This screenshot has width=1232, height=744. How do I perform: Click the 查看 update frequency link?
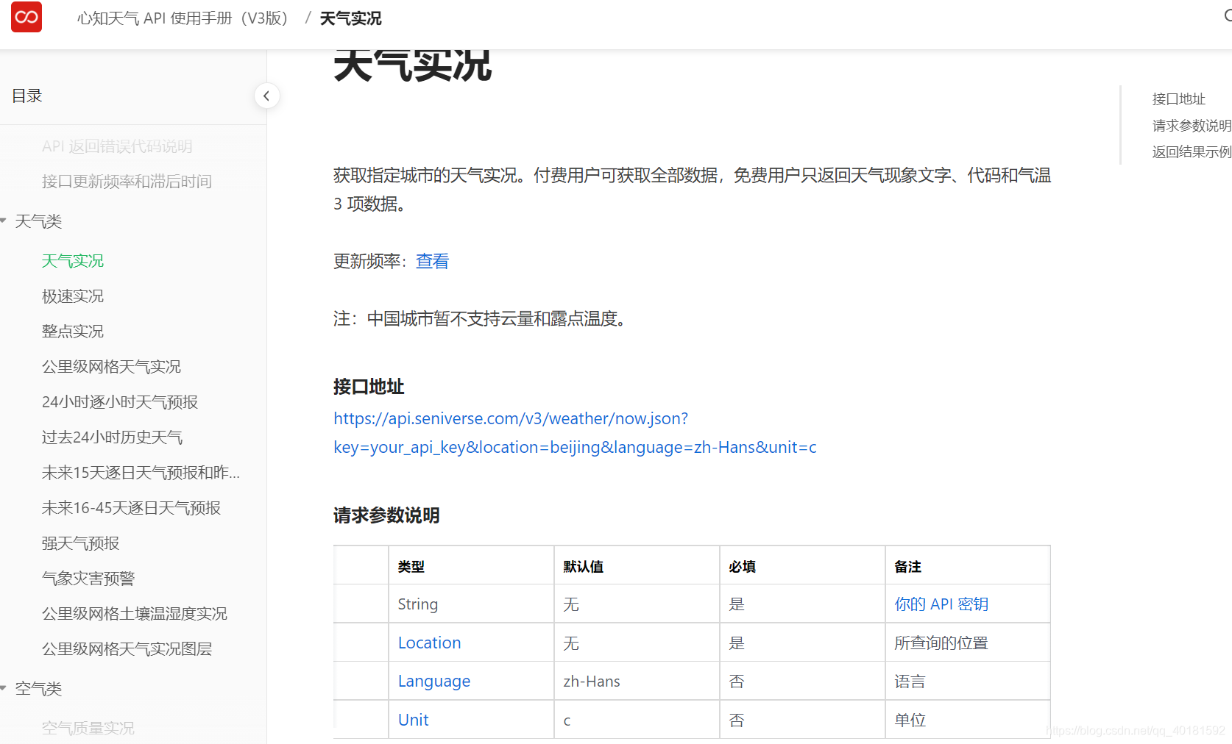click(432, 262)
